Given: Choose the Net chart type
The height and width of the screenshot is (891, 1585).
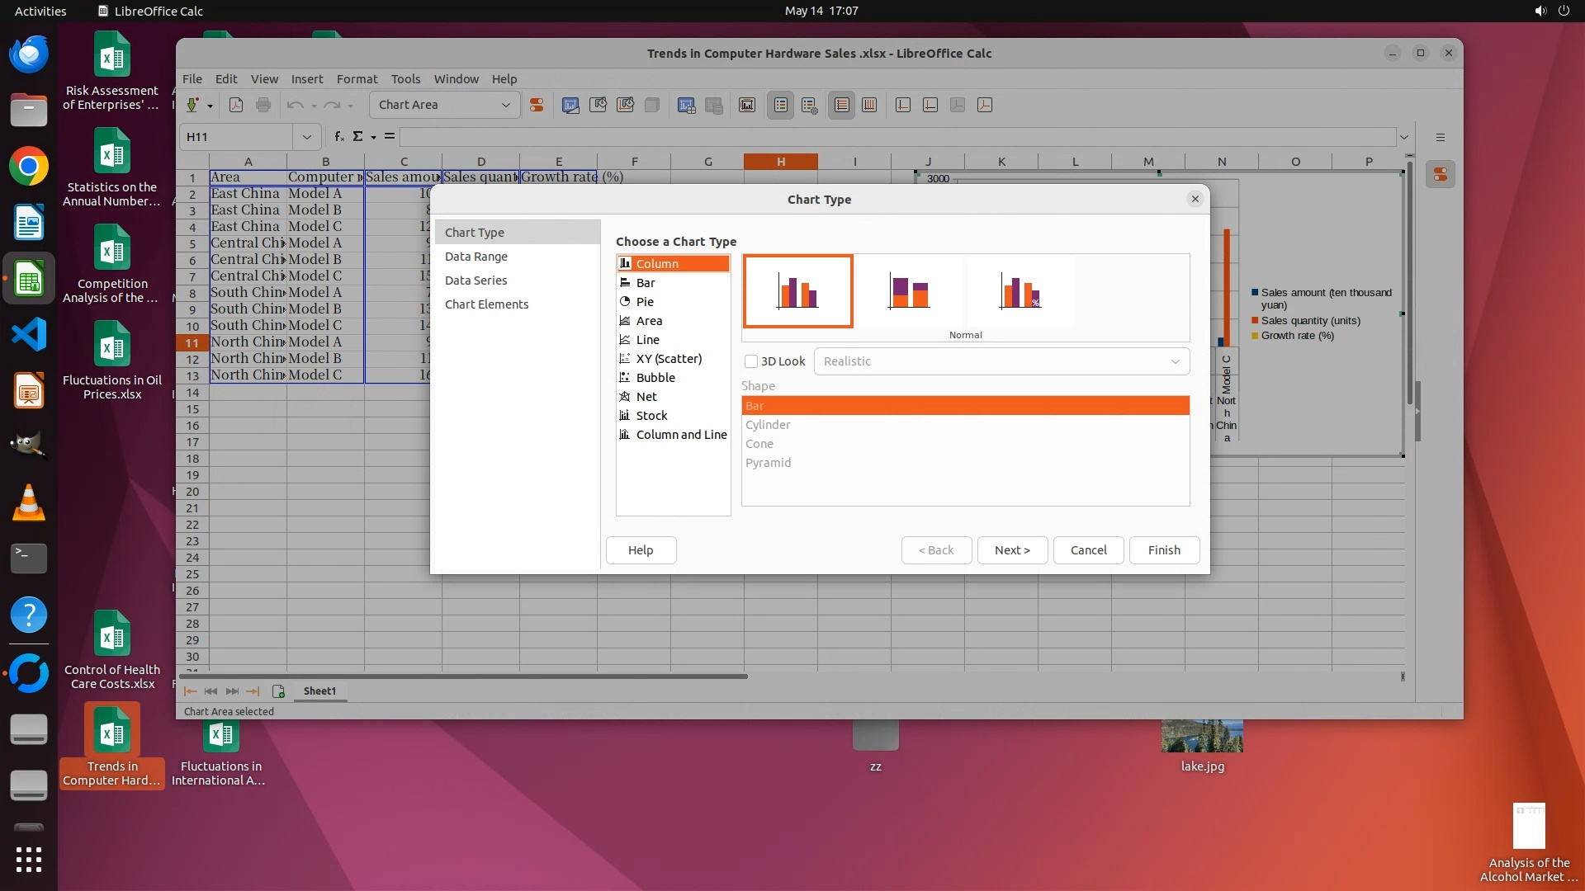Looking at the screenshot, I should [x=646, y=397].
